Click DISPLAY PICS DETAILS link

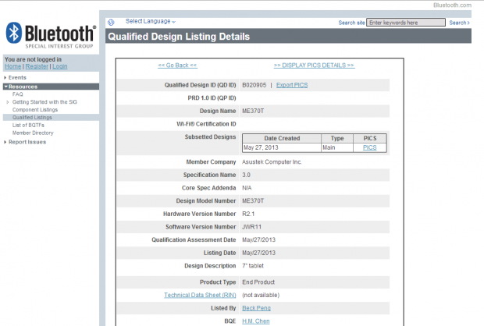(x=314, y=66)
